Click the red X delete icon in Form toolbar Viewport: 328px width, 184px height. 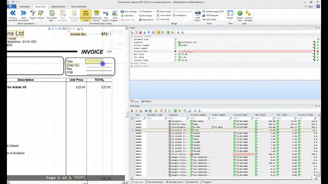point(140,32)
